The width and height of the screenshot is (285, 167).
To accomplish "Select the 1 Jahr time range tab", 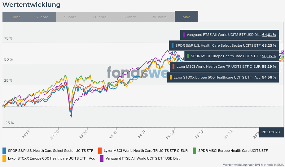I will tap(15, 17).
